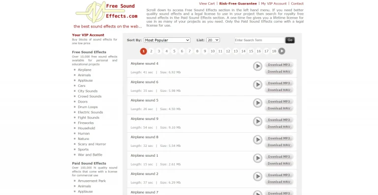Screen dimensions: 378x195
Task: Go to page 5 of results
Action: pyautogui.click(x=174, y=51)
